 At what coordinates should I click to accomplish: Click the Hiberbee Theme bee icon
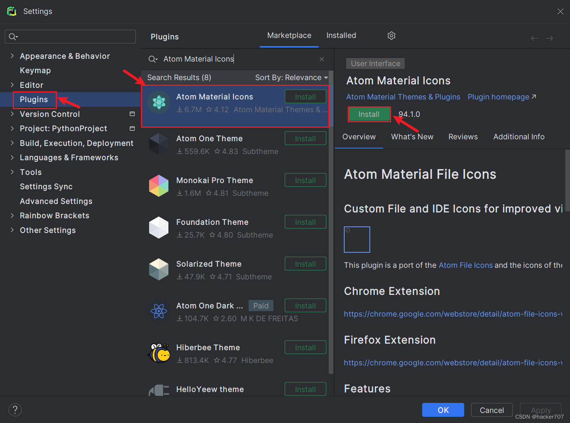coord(159,353)
